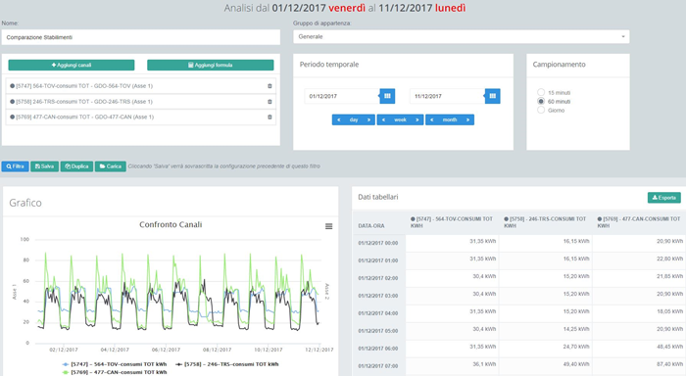The height and width of the screenshot is (376, 686).
Task: Click Aggiungi canali button
Action: click(x=72, y=66)
